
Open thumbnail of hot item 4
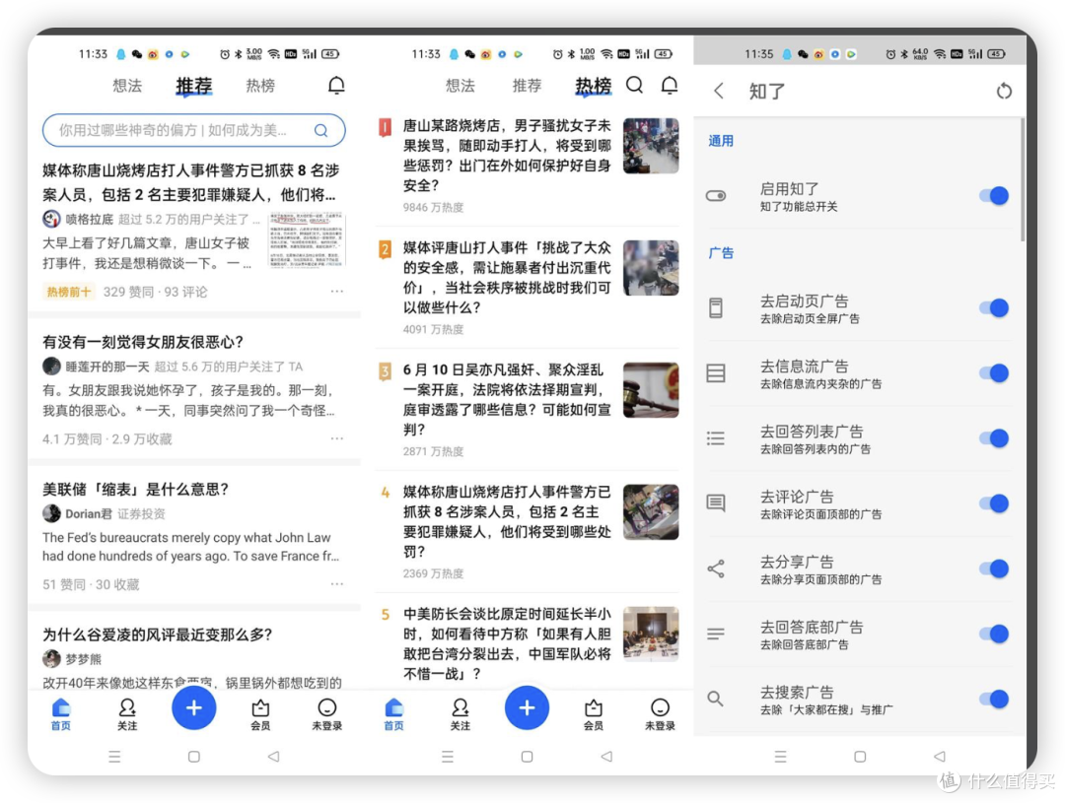pyautogui.click(x=651, y=511)
